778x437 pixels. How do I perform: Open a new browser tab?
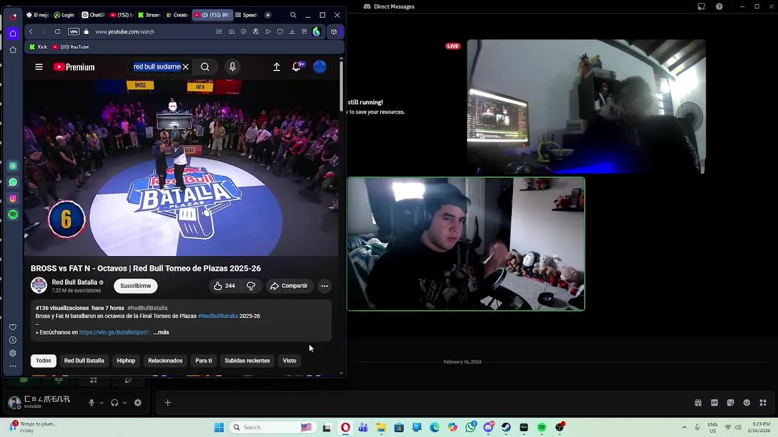(x=268, y=15)
